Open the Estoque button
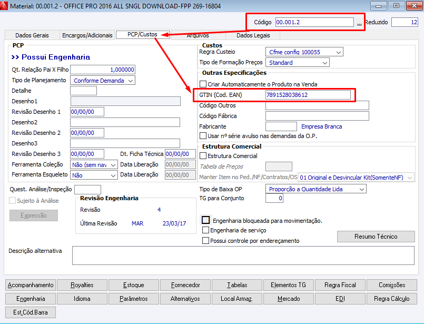The width and height of the screenshot is (424, 324). point(134,285)
